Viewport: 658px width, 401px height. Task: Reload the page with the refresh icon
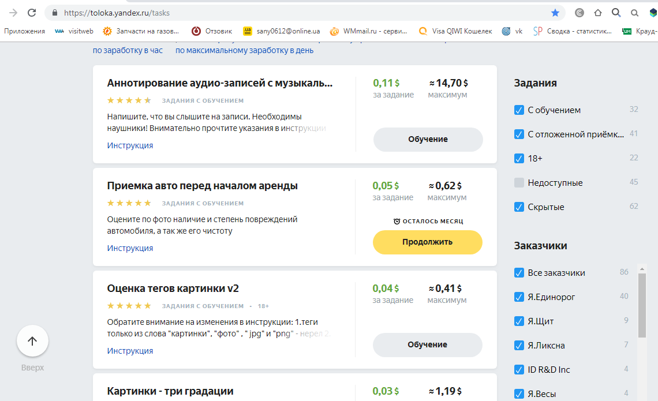coord(32,13)
